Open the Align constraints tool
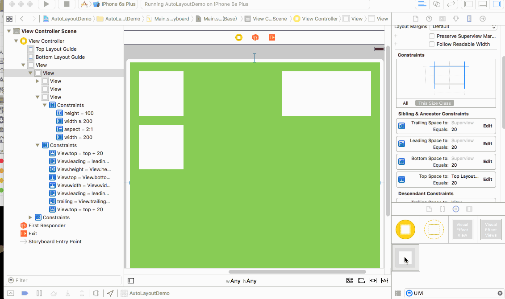Screen dimensions: 505x299 point(361,281)
